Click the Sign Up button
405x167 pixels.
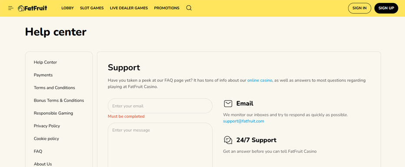click(386, 8)
